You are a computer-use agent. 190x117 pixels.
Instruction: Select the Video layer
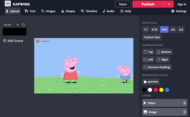(x=165, y=103)
